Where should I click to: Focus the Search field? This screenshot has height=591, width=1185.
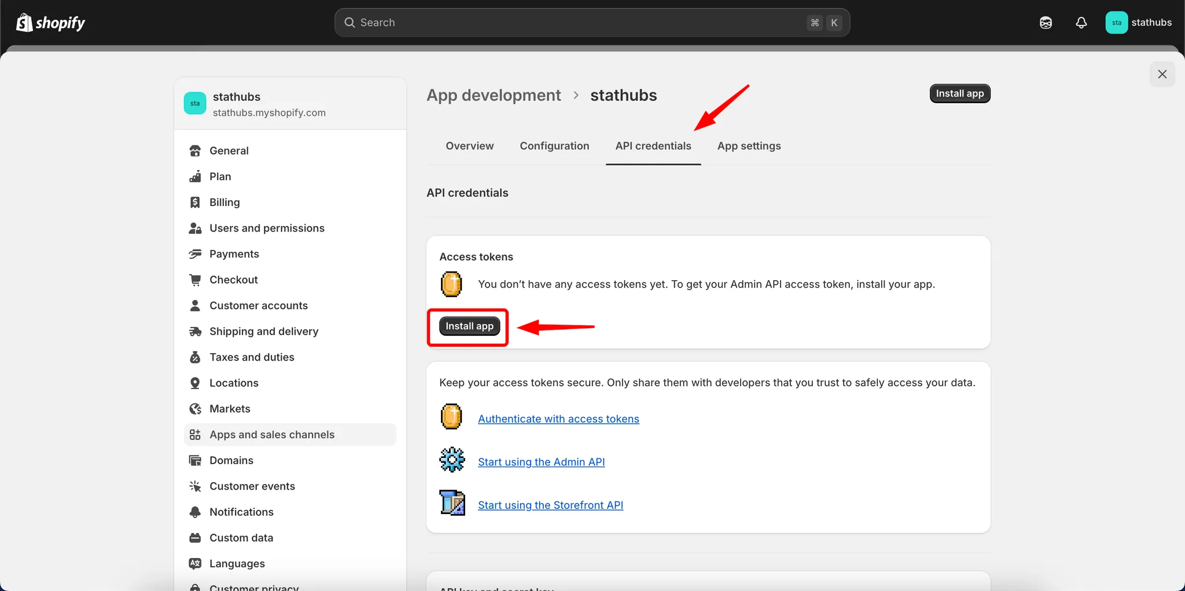pyautogui.click(x=592, y=23)
